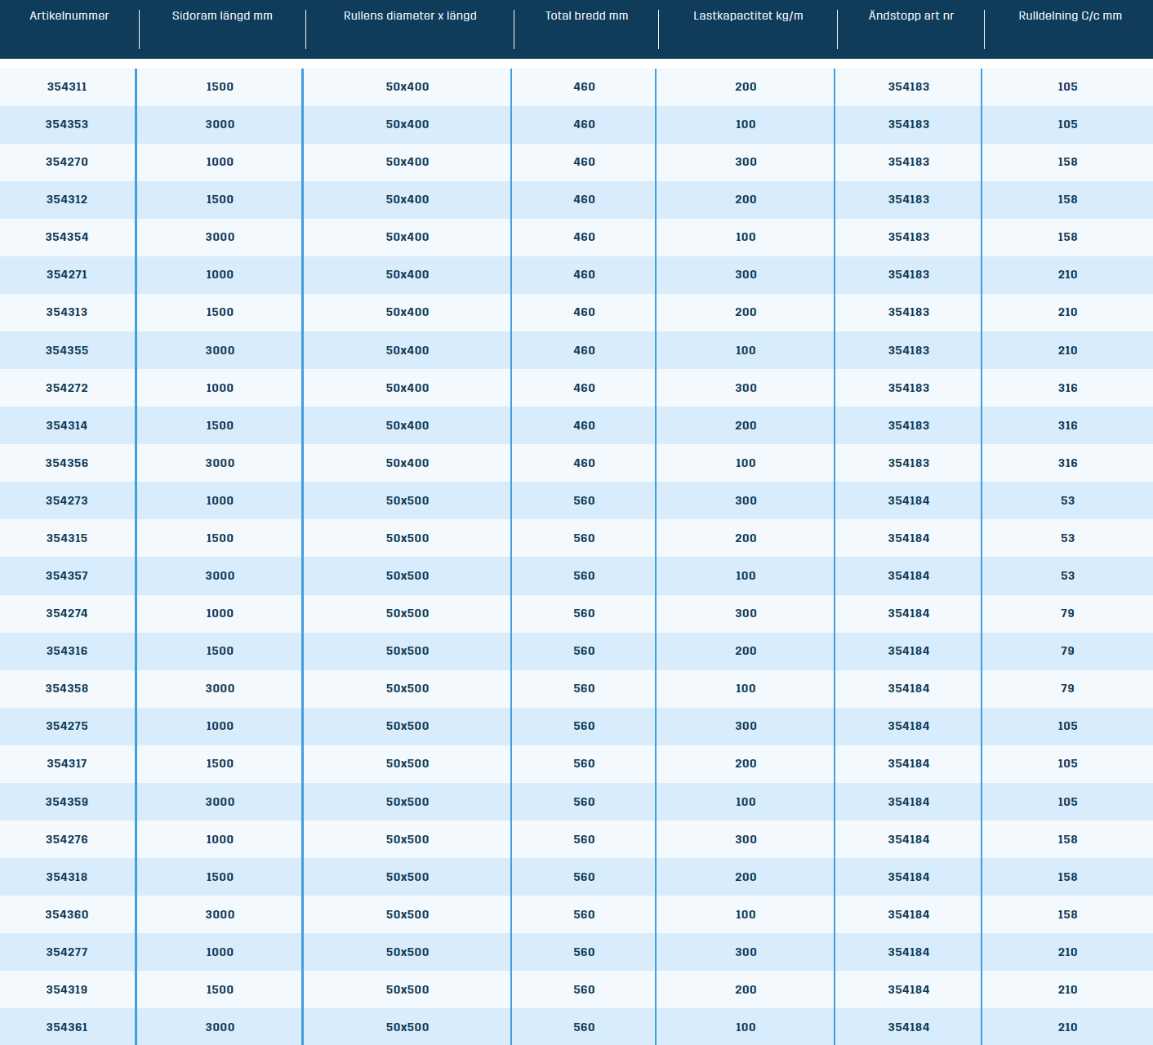Select article number 354360
Image resolution: width=1153 pixels, height=1045 pixels.
pos(67,914)
